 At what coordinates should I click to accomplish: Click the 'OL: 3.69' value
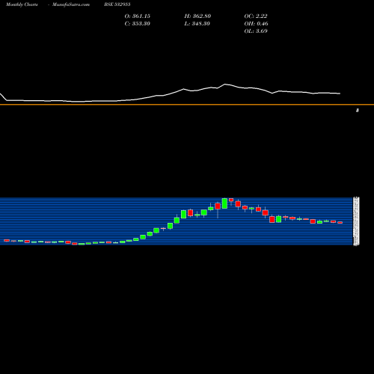coord(256,31)
